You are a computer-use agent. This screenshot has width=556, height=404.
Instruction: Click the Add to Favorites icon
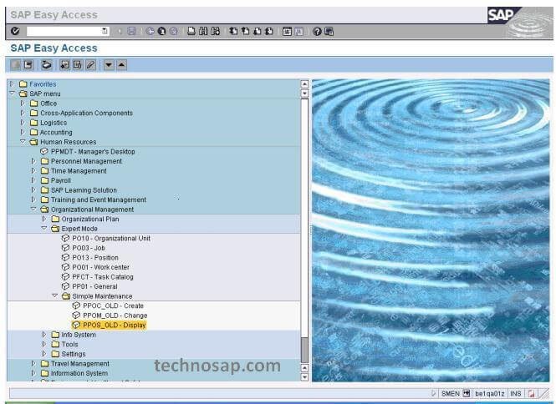coord(64,65)
